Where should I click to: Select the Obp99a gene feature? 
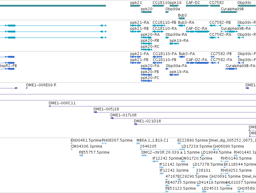tap(167, 12)
